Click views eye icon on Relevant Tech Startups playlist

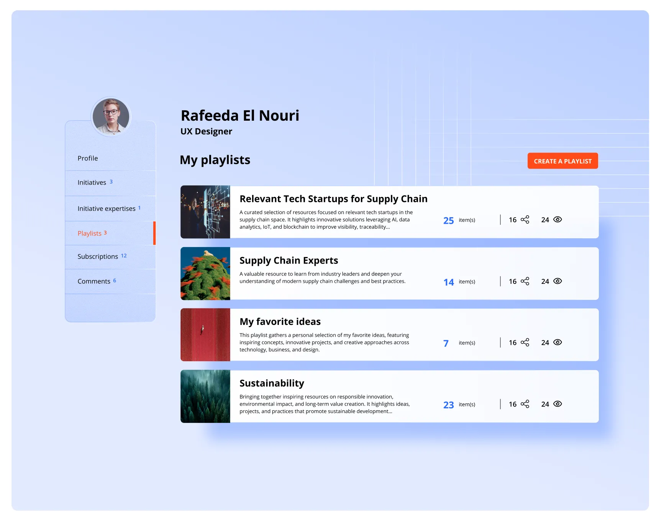pos(557,220)
